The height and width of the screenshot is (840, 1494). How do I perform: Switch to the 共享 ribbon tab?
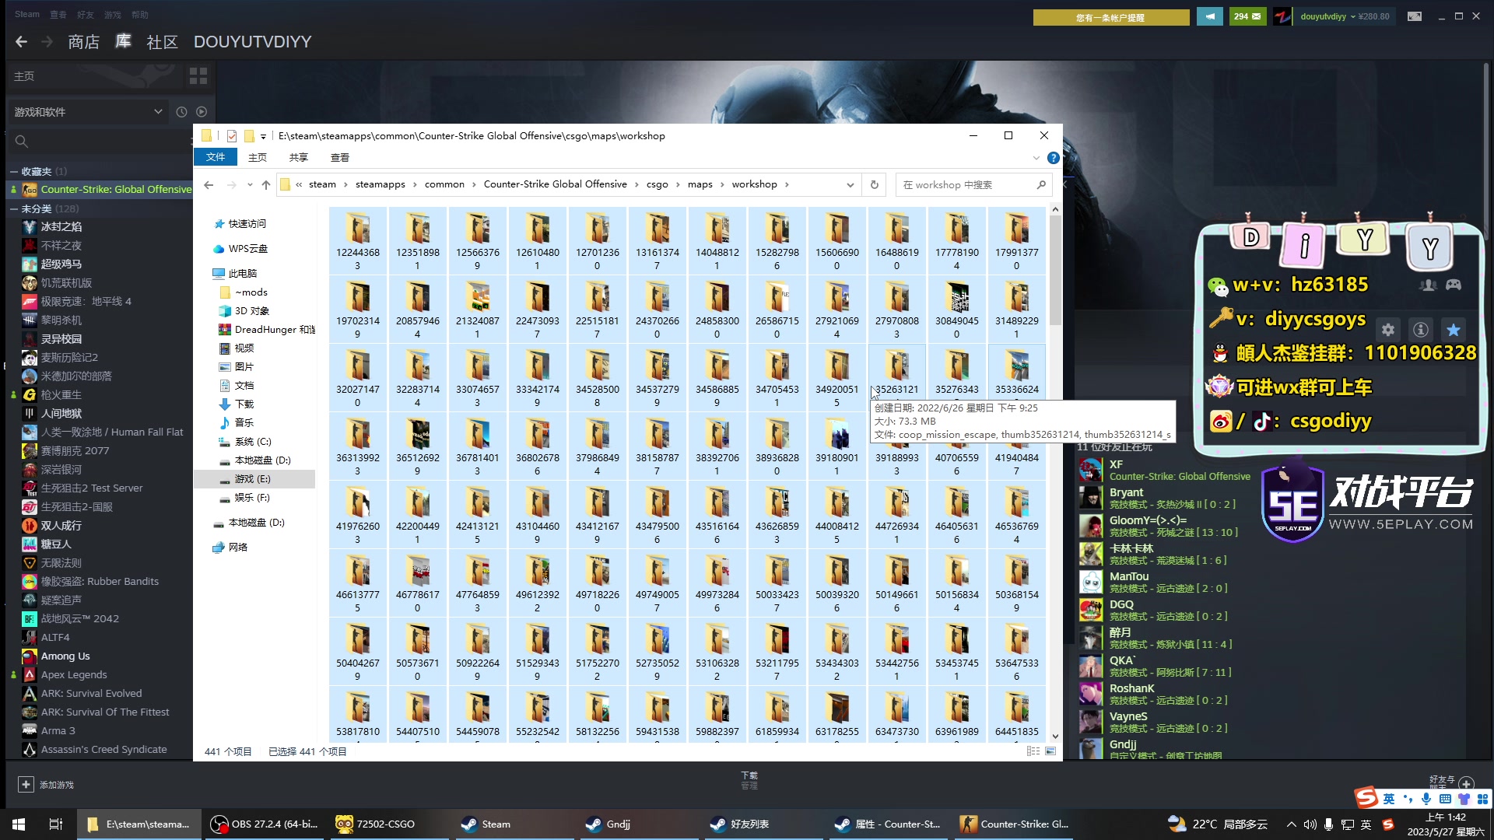tap(299, 157)
